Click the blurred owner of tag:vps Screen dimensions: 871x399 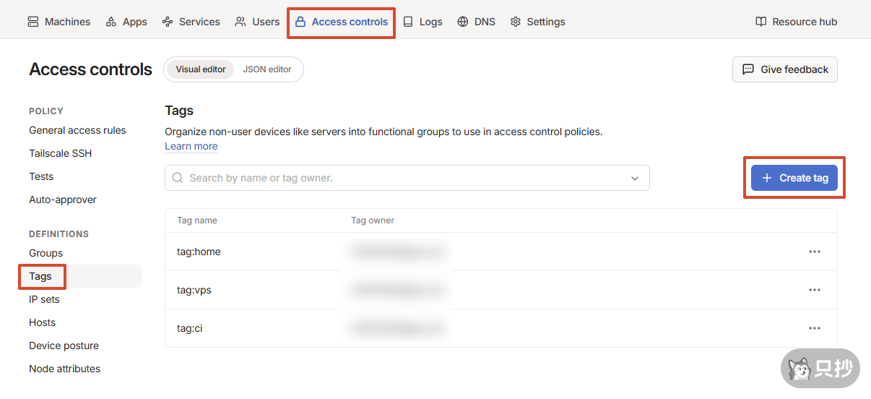coord(396,290)
